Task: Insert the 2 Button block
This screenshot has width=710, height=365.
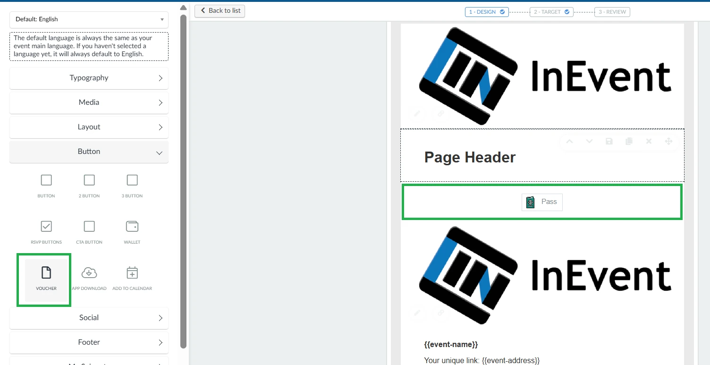Action: coord(89,186)
